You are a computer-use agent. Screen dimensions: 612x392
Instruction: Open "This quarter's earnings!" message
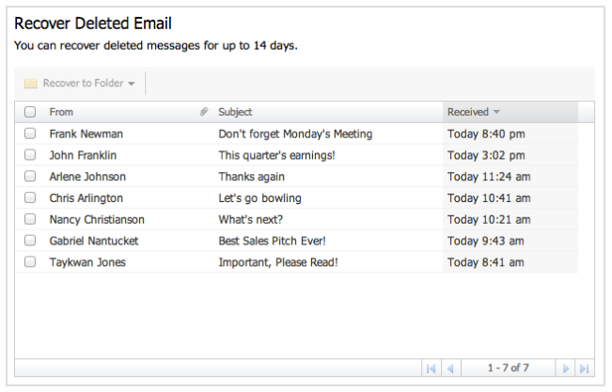point(276,155)
